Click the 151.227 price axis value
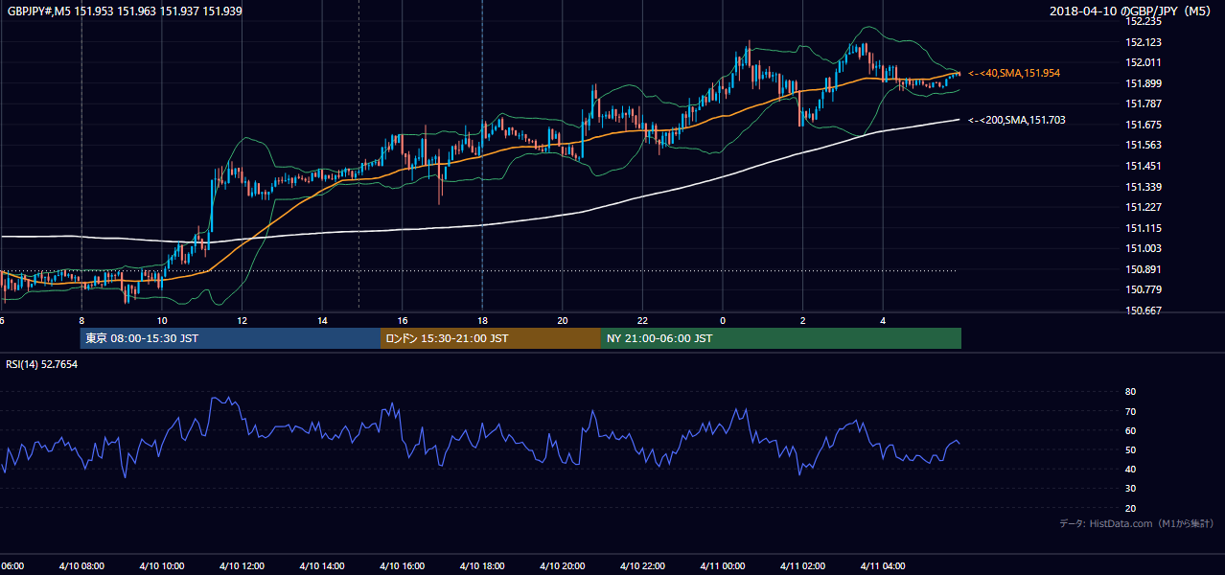This screenshot has width=1225, height=575. click(x=1144, y=207)
